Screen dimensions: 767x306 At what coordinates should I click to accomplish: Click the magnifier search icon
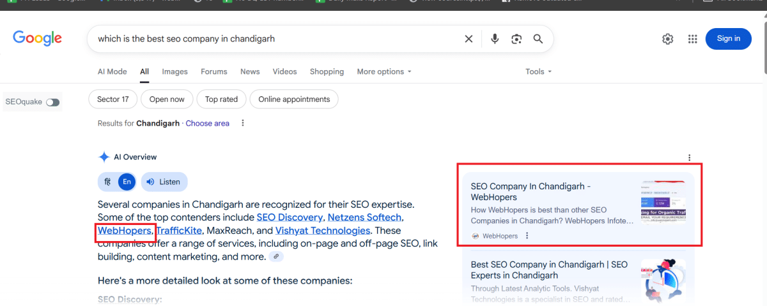click(x=538, y=39)
